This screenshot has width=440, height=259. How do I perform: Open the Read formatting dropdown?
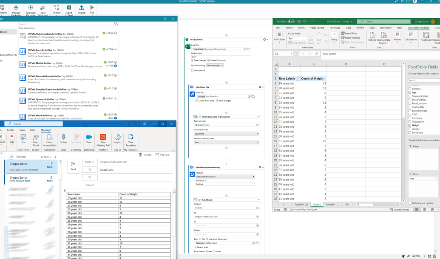[x=215, y=65]
